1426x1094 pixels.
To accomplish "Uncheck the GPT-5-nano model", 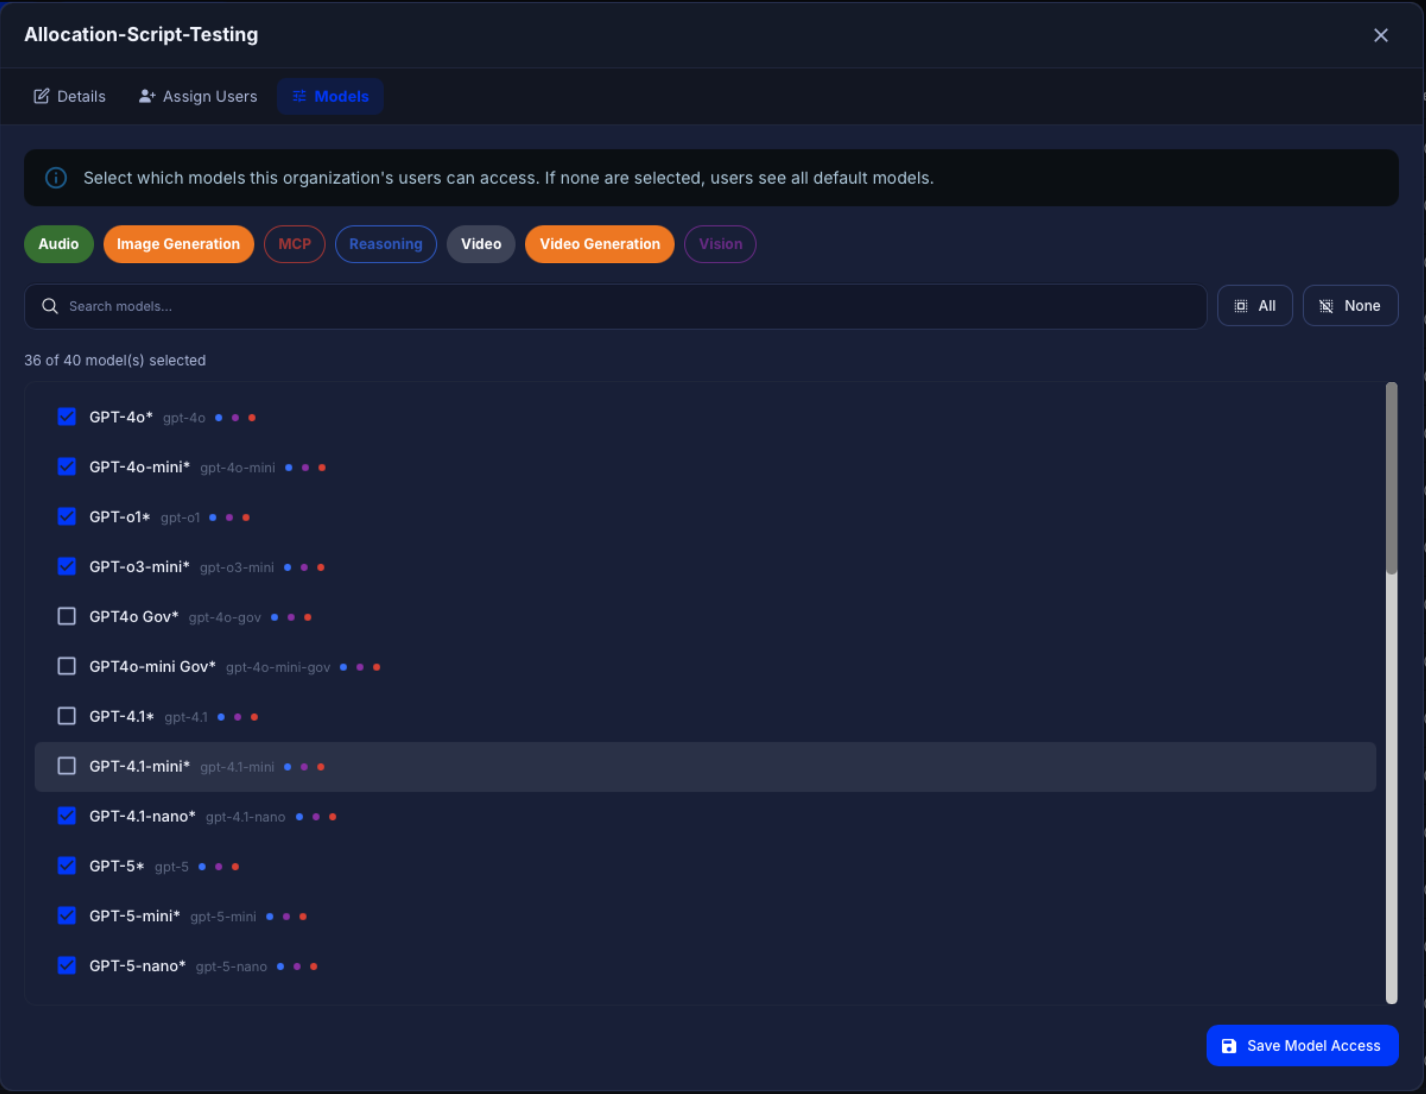I will (x=66, y=965).
